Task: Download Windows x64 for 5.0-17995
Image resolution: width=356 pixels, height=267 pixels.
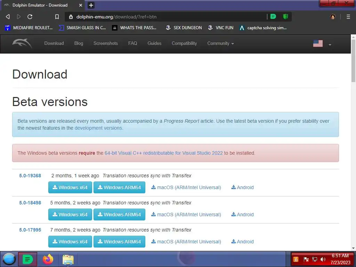Action: 70,242
